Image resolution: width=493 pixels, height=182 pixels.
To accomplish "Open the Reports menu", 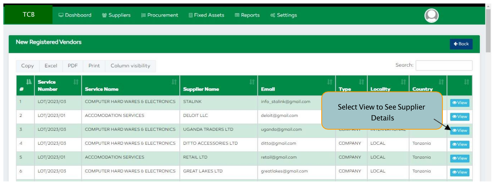I will pos(247,15).
